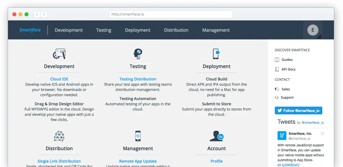Open the API Docs sidebar link
This screenshot has width=343, height=167.
pos(289,69)
